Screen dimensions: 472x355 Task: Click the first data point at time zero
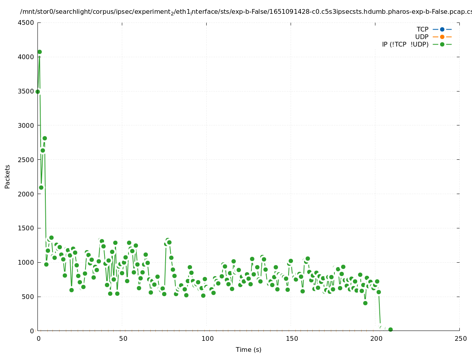(x=38, y=92)
